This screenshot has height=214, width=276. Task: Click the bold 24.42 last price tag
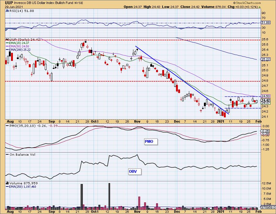point(266,100)
